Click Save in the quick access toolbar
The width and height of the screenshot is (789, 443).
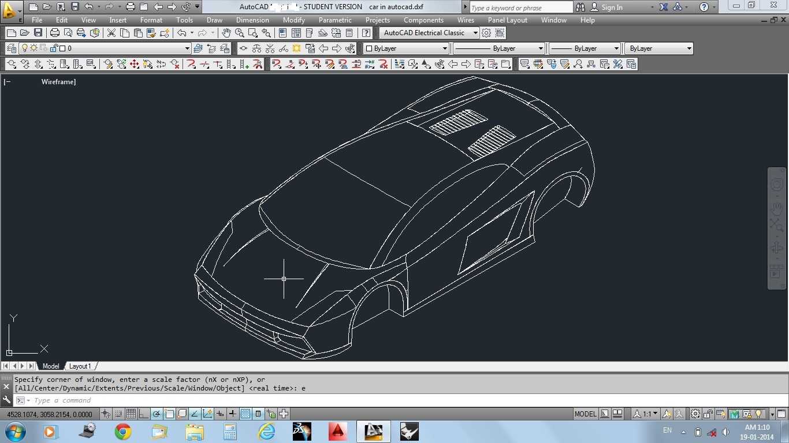pos(75,7)
